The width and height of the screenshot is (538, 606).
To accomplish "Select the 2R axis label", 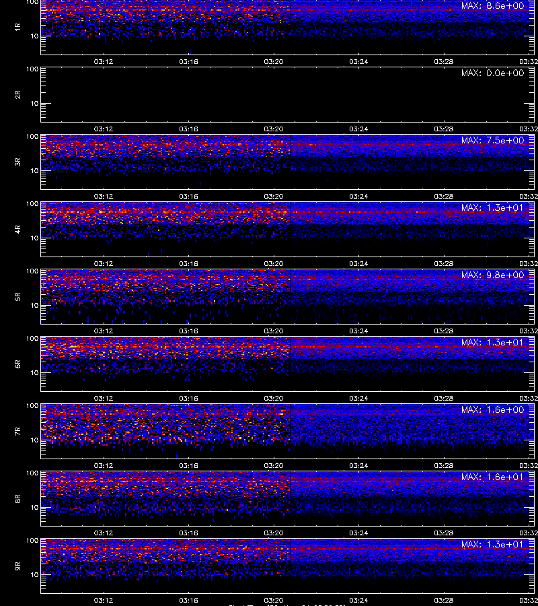I will click(17, 95).
